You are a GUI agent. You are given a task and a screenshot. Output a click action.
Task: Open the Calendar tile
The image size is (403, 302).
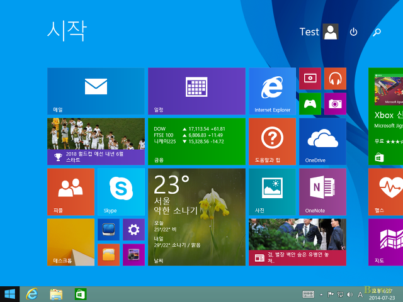(196, 91)
